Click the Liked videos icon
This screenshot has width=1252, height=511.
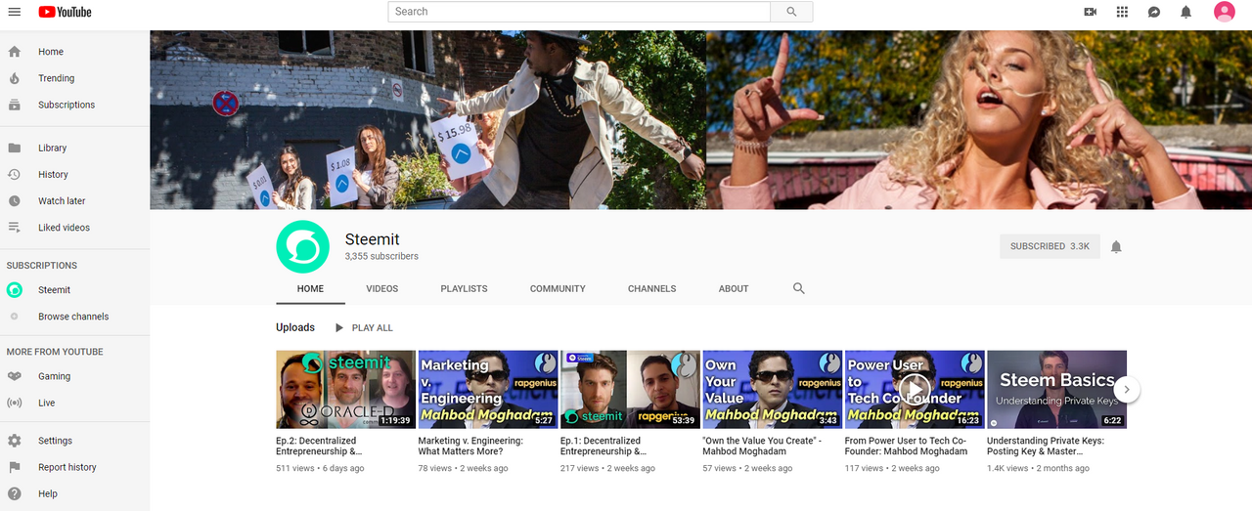pyautogui.click(x=15, y=228)
